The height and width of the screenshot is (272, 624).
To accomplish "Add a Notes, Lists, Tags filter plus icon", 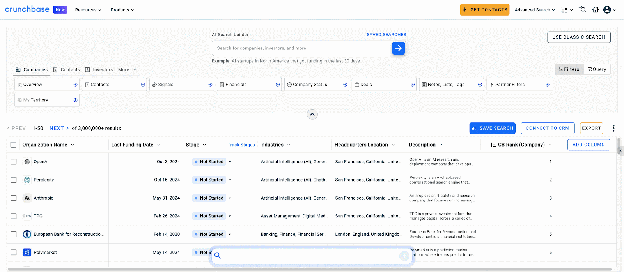I will click(x=480, y=85).
